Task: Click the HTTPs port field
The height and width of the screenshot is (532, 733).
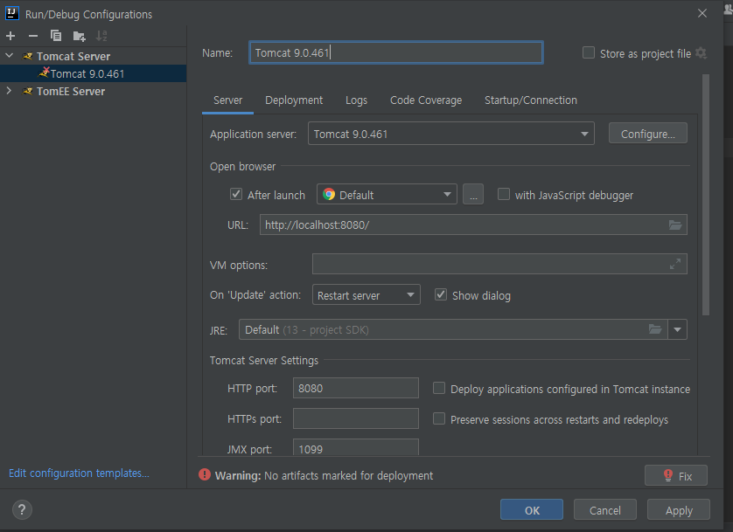Action: (355, 418)
